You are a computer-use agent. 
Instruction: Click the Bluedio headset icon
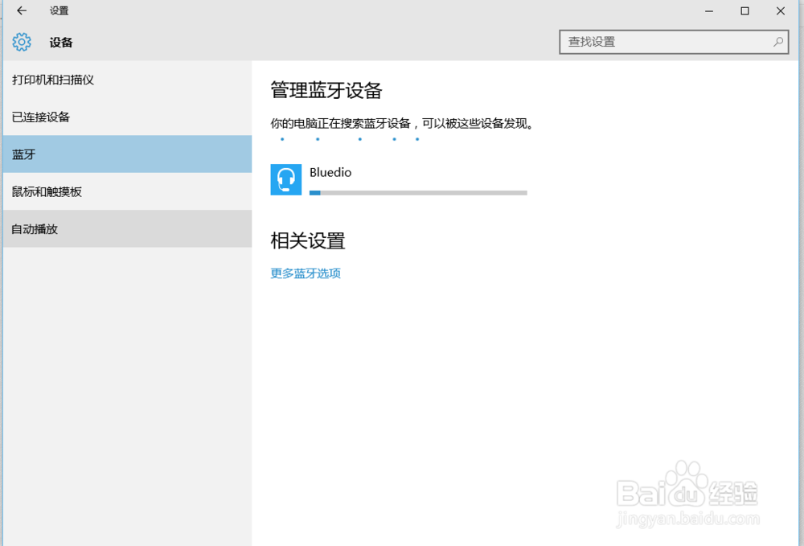(x=285, y=179)
